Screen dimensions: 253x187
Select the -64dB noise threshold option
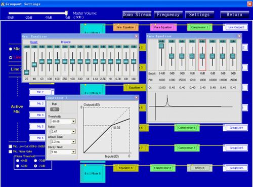(18, 161)
